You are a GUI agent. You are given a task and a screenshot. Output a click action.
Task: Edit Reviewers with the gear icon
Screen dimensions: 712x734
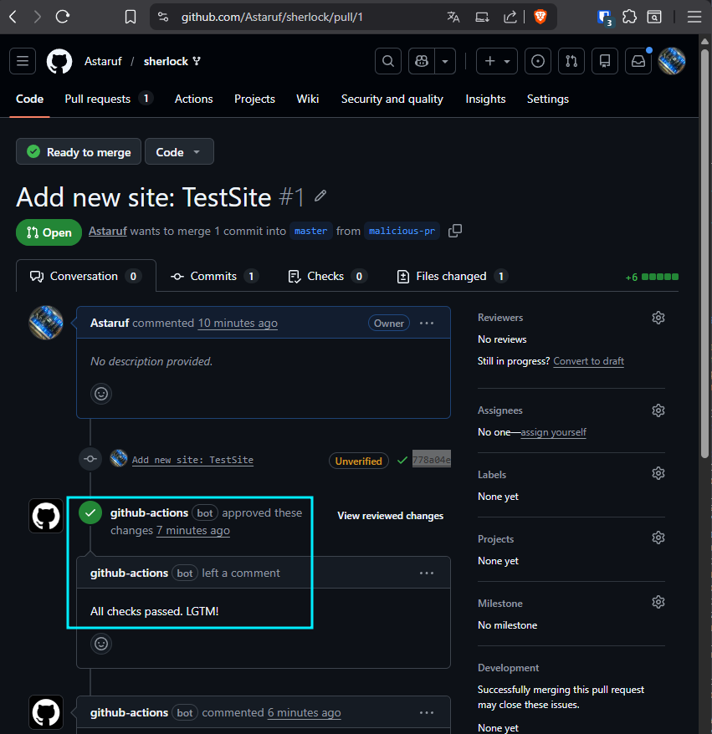coord(658,318)
